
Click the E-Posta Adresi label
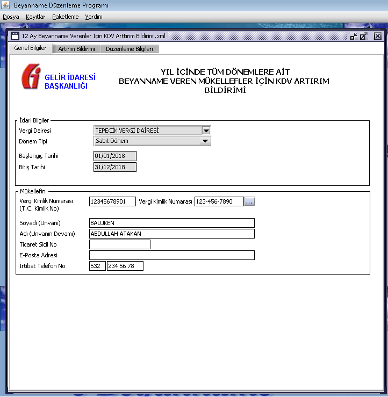(39, 255)
